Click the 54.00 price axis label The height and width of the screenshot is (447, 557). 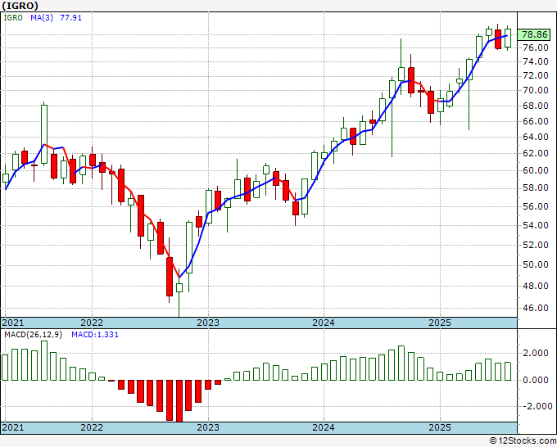coord(536,225)
